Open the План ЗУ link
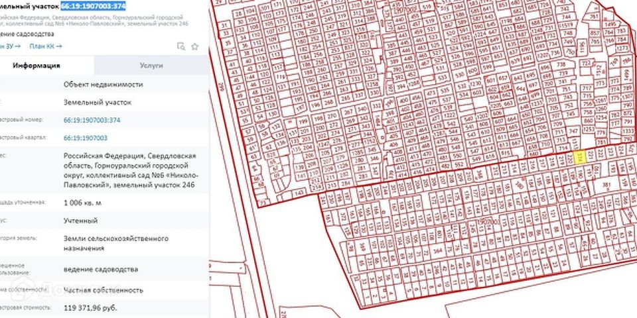 click(12, 46)
